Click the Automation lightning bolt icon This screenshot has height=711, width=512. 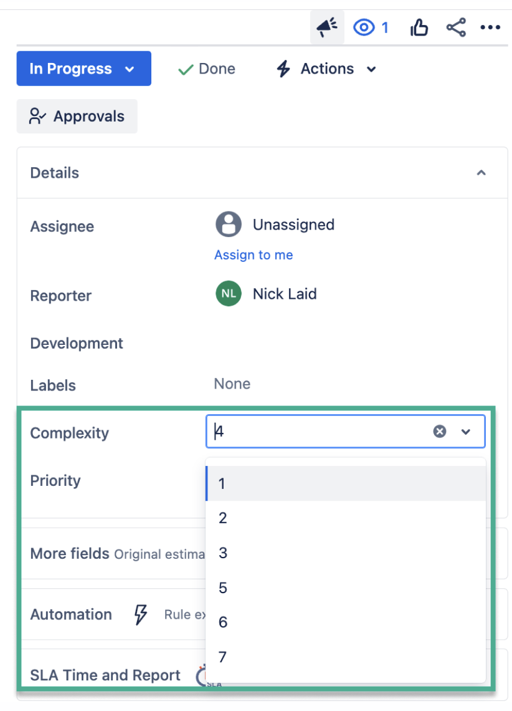click(x=140, y=614)
